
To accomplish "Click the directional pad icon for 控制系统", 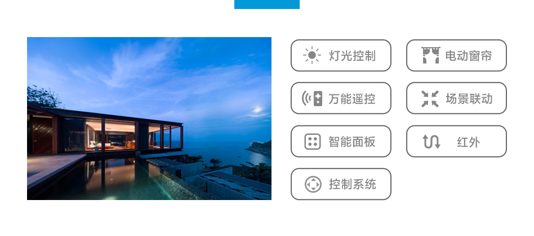I will (x=313, y=184).
